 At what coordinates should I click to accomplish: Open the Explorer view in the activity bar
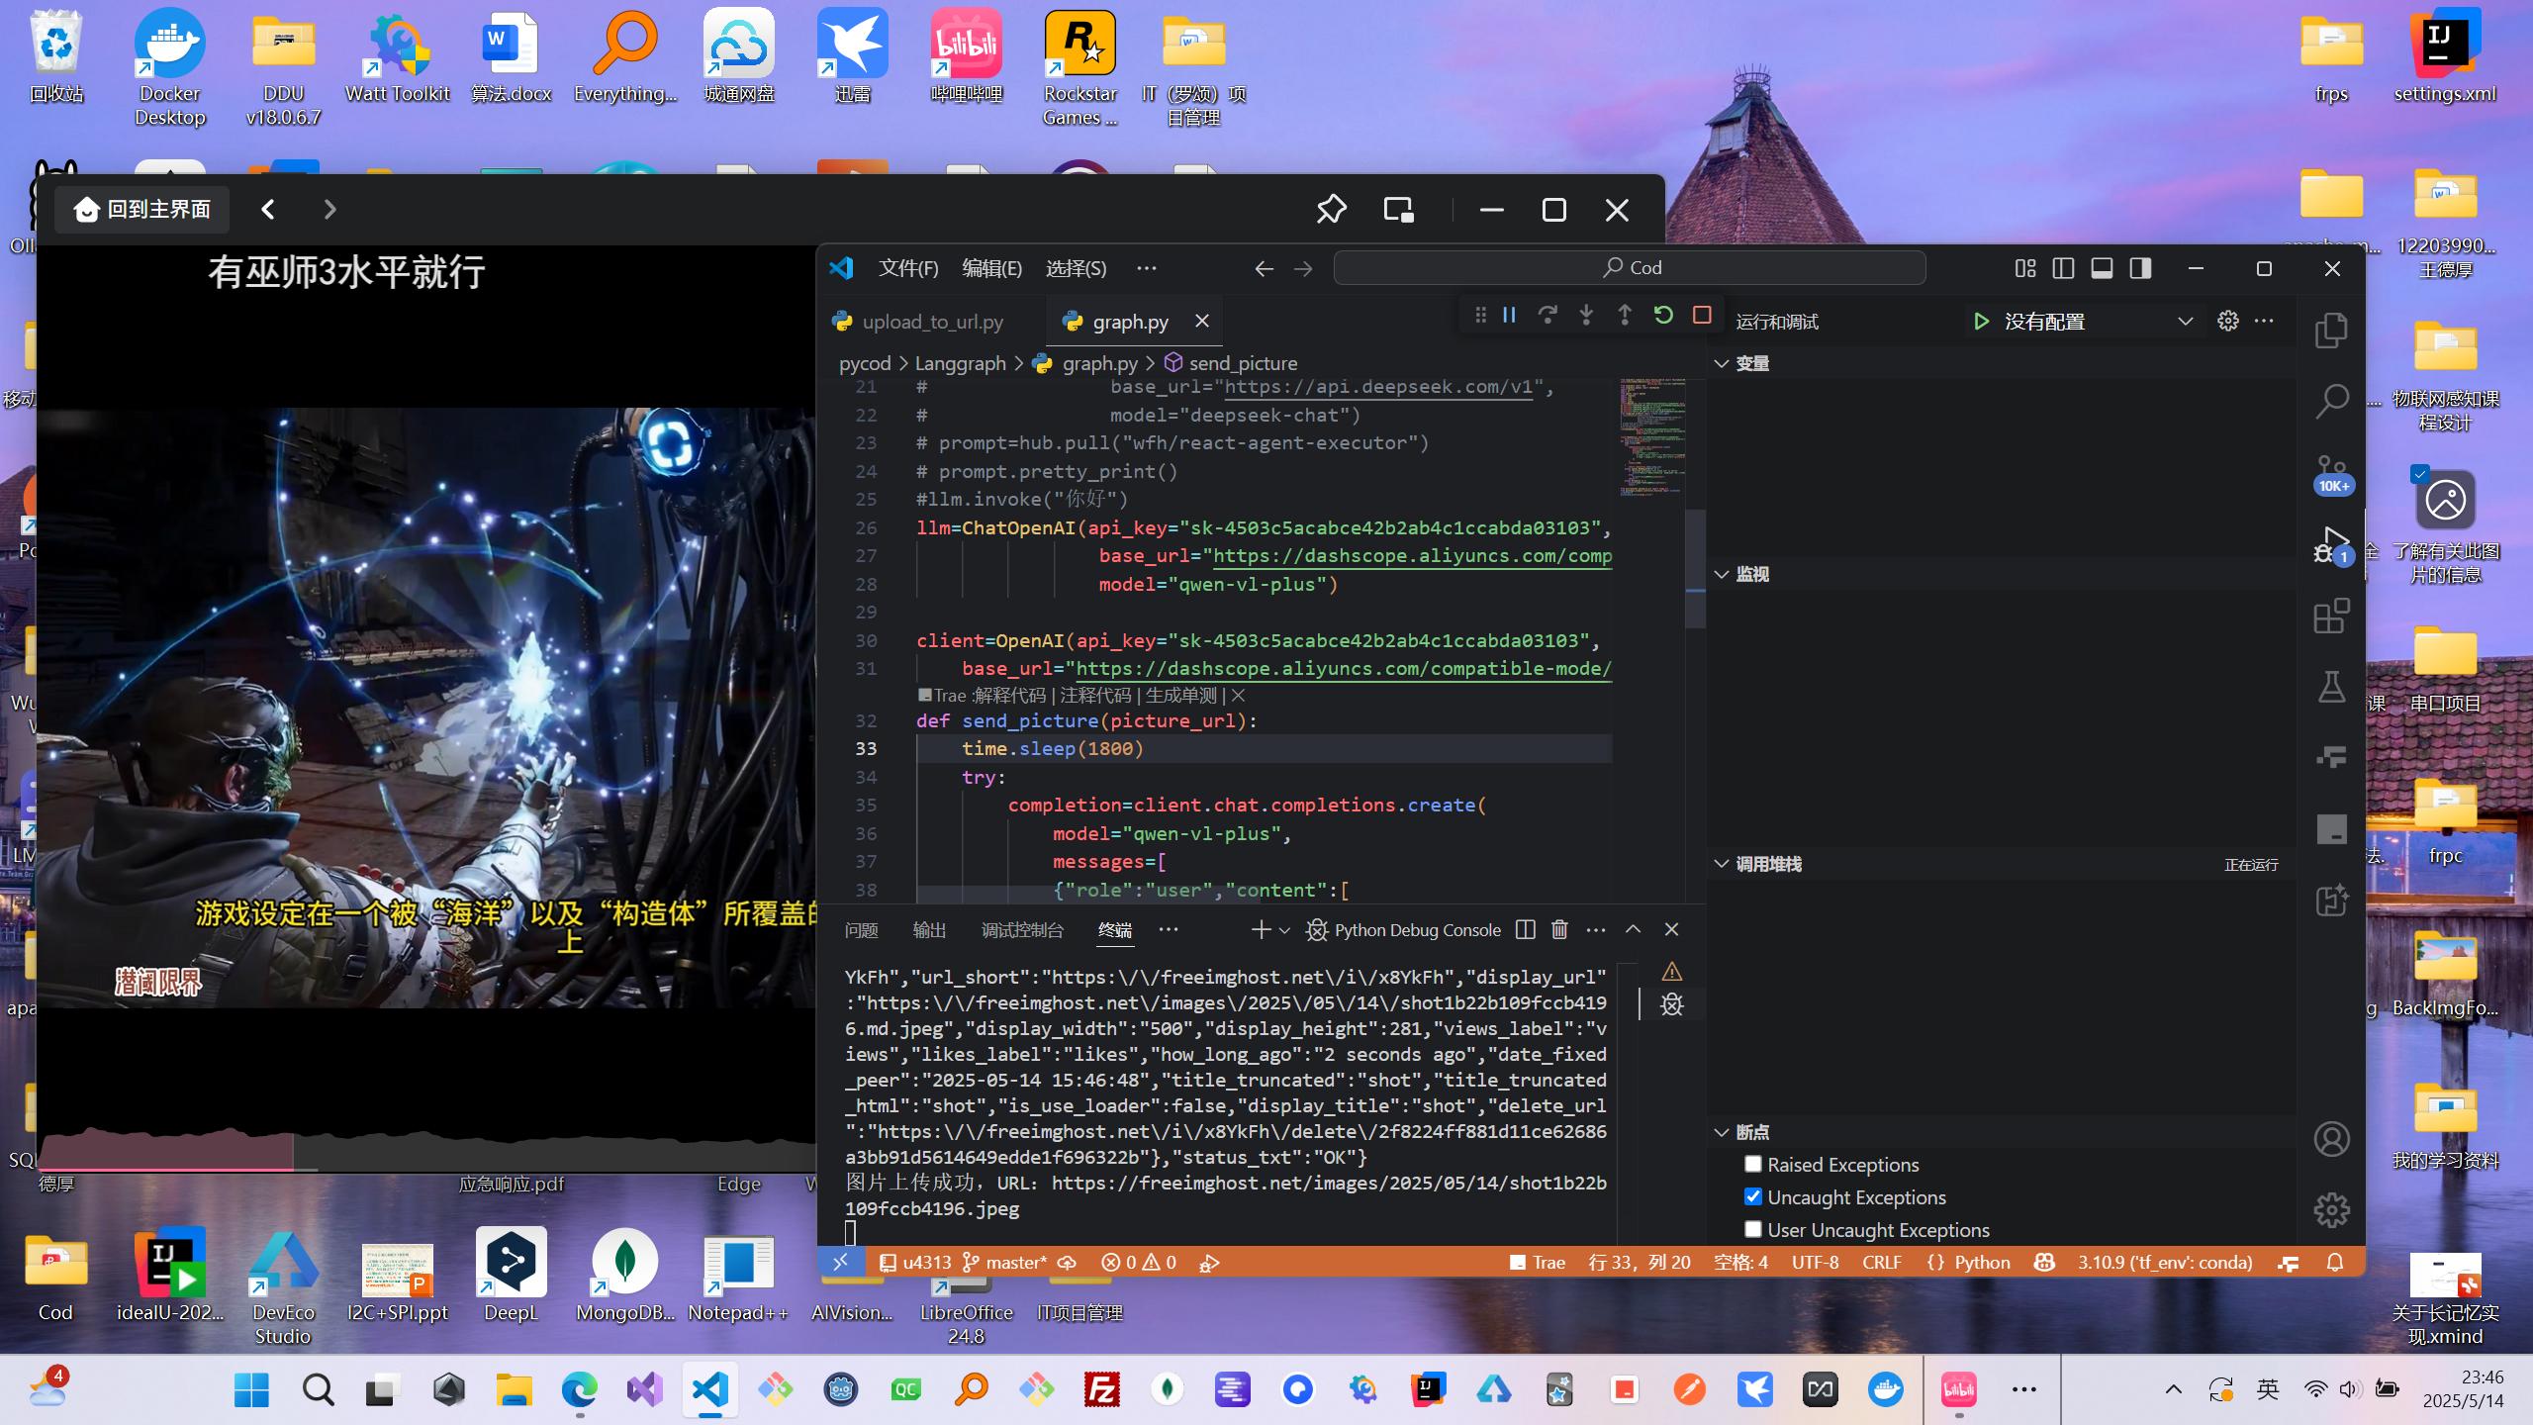coord(2331,331)
